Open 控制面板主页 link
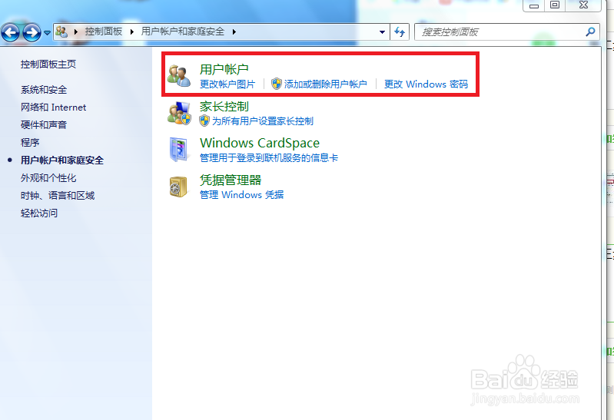Screen dimensions: 614x420 coord(48,64)
